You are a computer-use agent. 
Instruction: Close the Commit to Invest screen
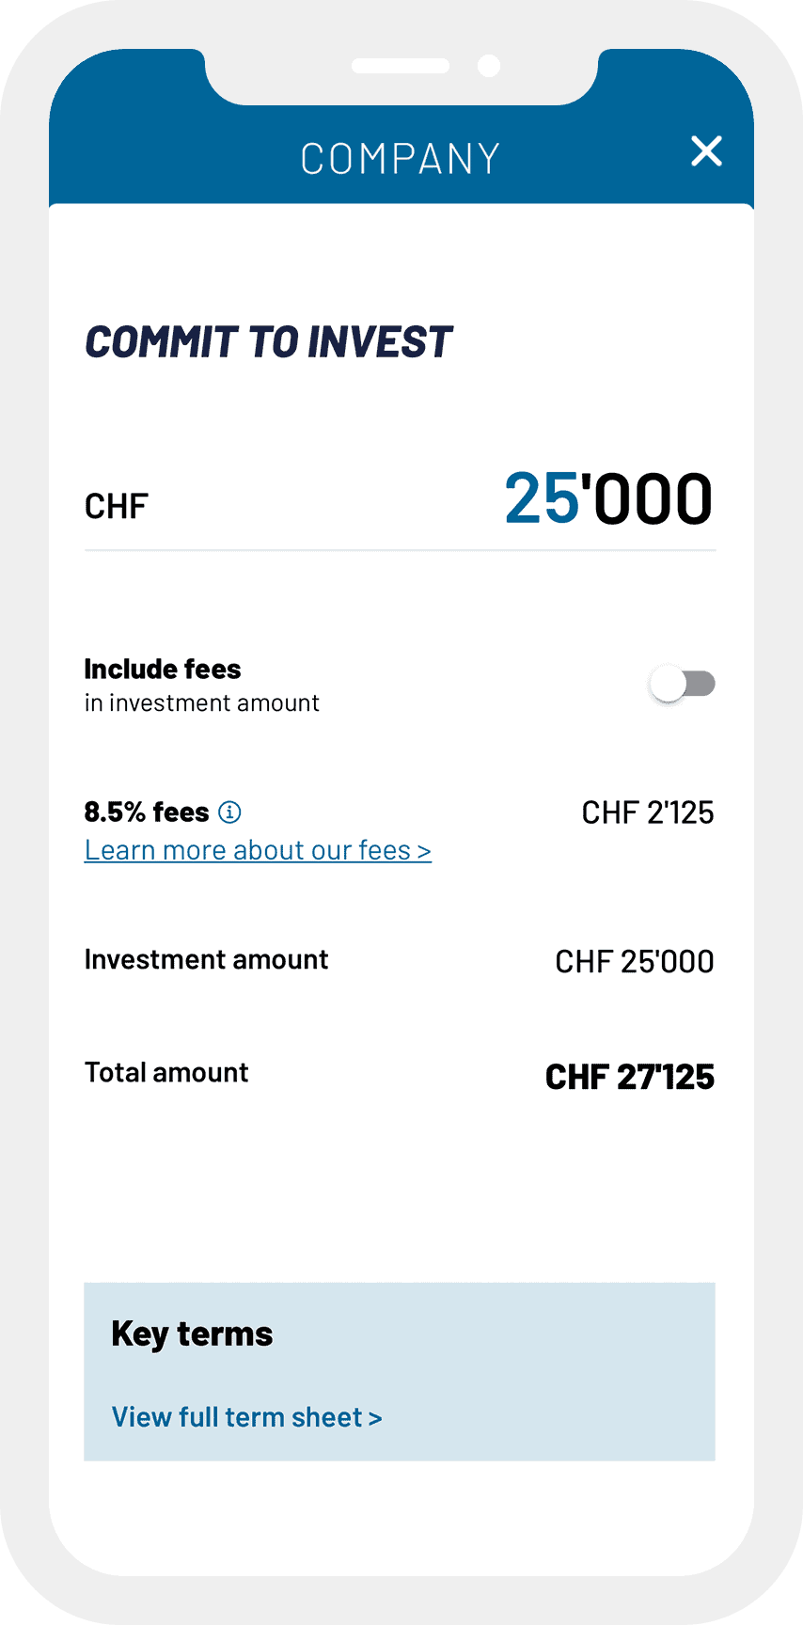[706, 151]
